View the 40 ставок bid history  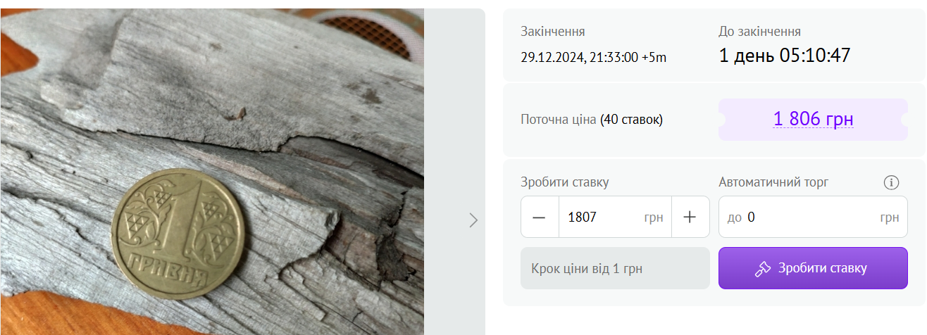click(x=631, y=120)
